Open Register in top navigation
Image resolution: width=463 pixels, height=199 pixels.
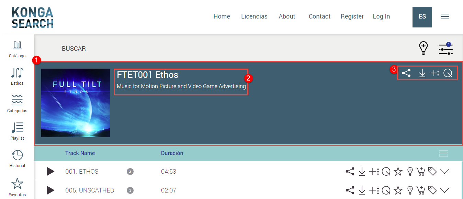coord(352,16)
